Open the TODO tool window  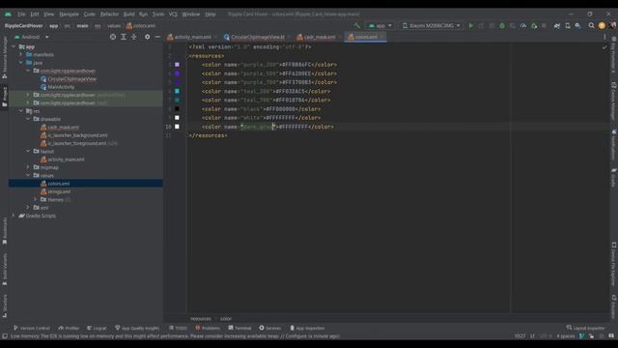[178, 328]
